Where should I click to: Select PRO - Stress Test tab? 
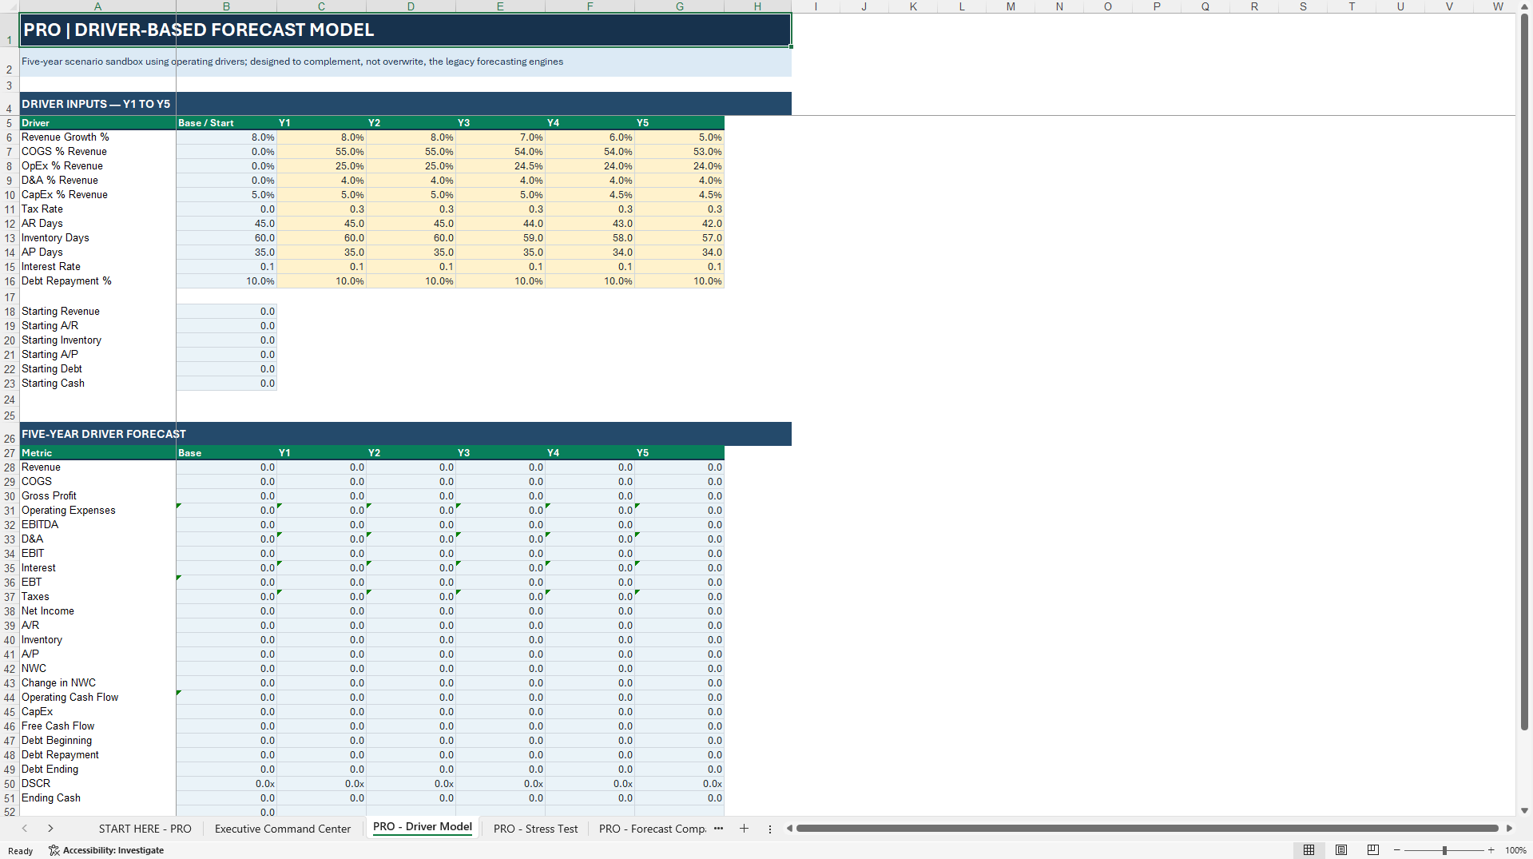coord(536,829)
